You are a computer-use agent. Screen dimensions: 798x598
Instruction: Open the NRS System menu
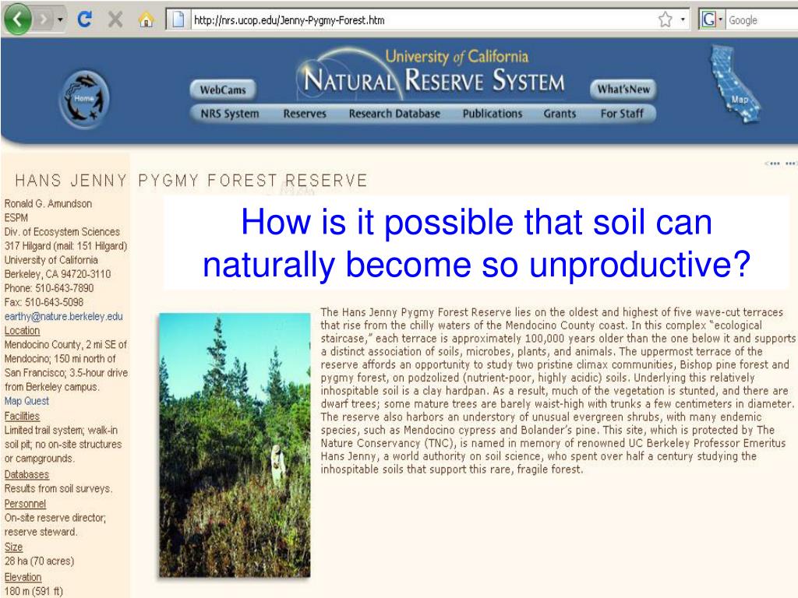point(230,114)
